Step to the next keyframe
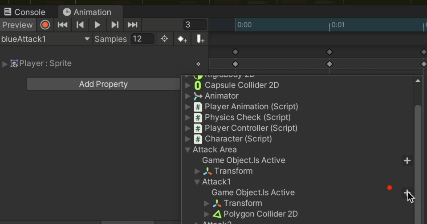This screenshot has width=427, height=224. (115, 25)
